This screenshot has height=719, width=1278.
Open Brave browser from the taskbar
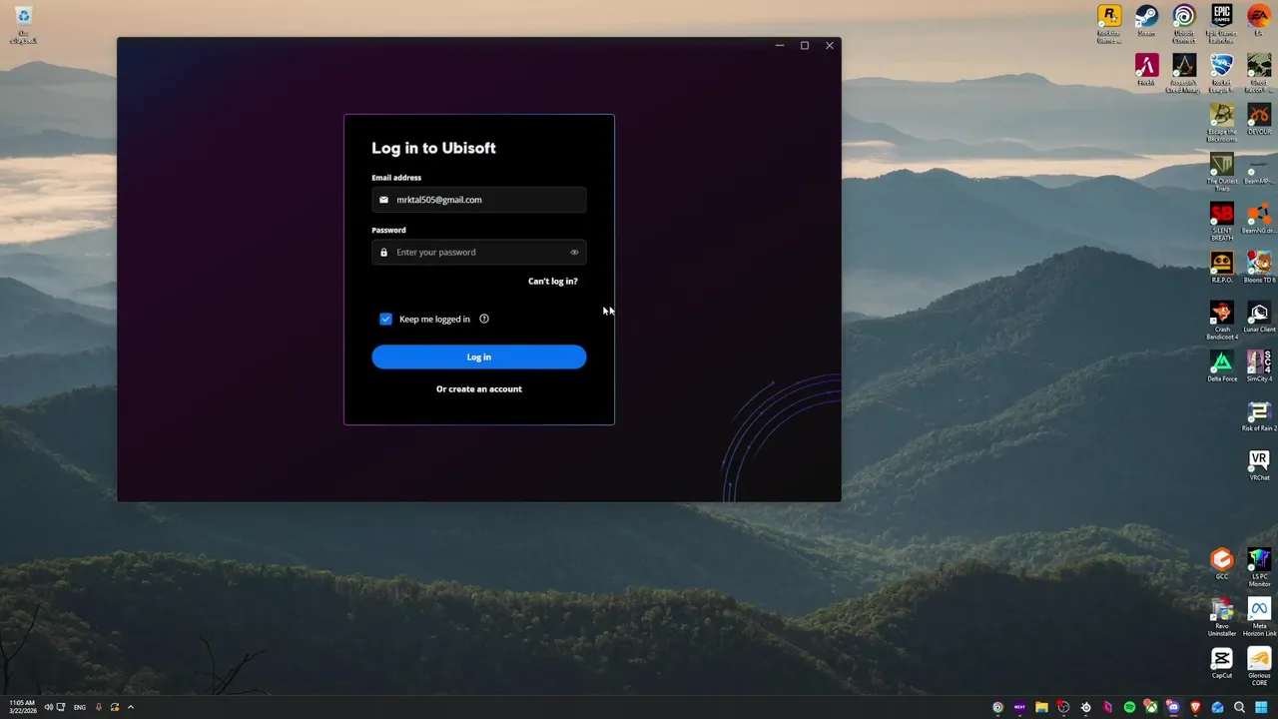1195,707
